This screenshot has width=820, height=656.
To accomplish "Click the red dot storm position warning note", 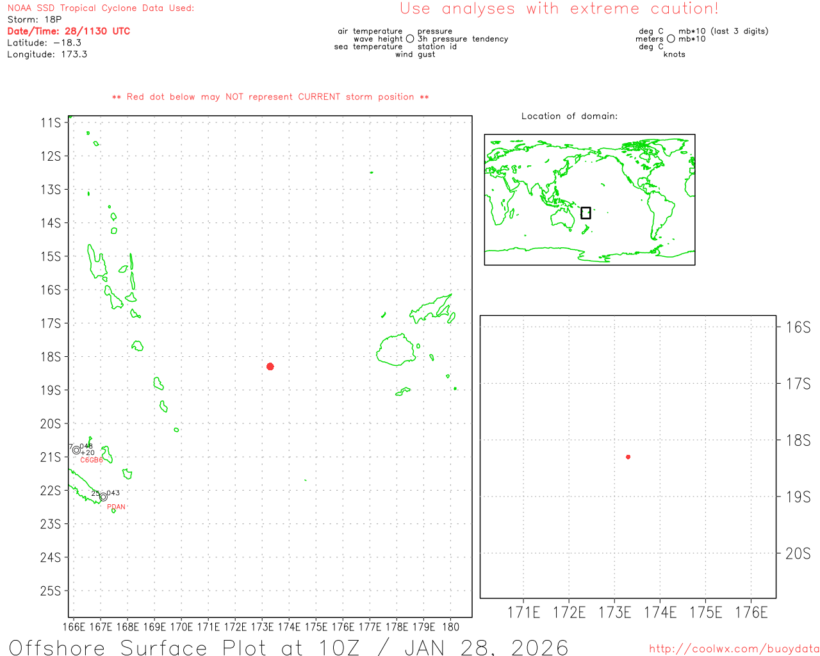I will click(x=270, y=97).
